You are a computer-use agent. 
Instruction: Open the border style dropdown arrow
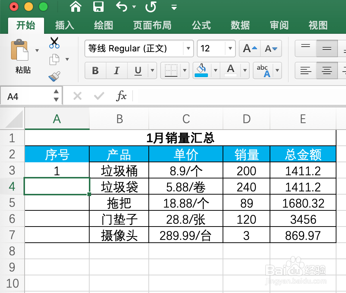[185, 70]
